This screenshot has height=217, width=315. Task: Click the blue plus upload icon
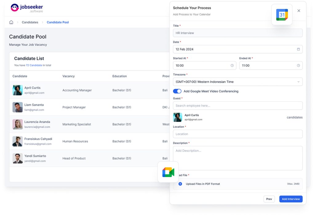point(180,184)
